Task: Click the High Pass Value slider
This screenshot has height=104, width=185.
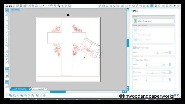Action: 153,53
